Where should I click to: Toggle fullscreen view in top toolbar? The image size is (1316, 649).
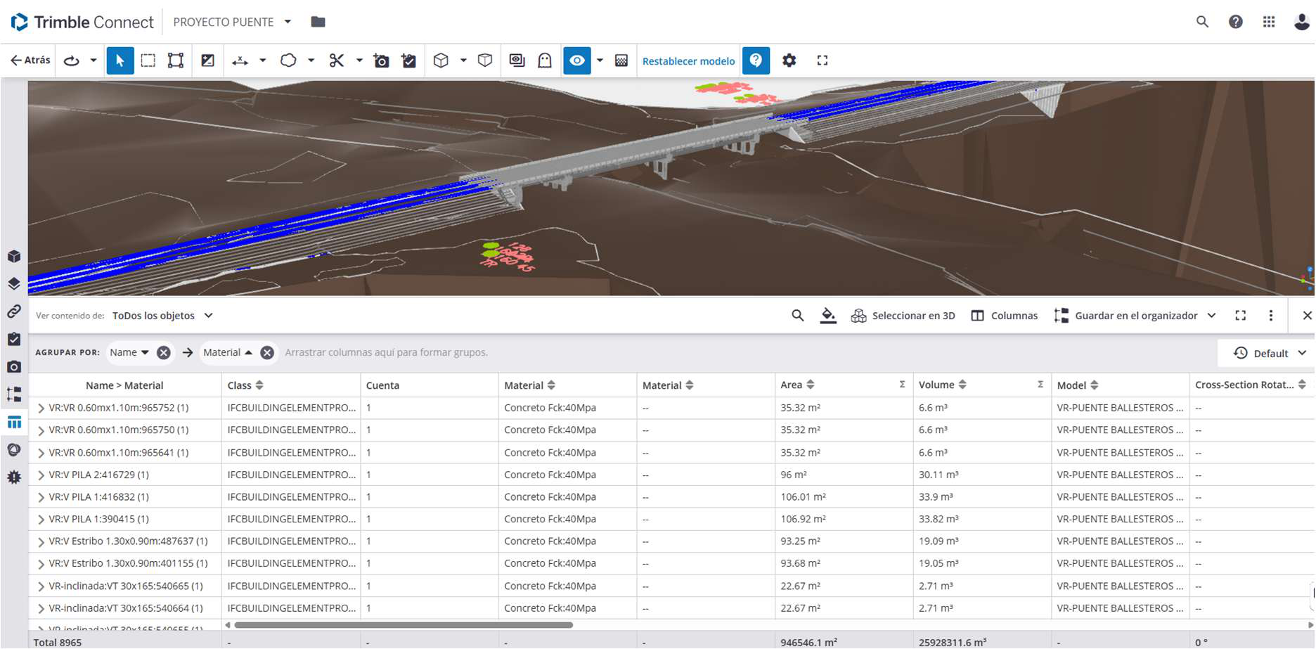click(822, 60)
